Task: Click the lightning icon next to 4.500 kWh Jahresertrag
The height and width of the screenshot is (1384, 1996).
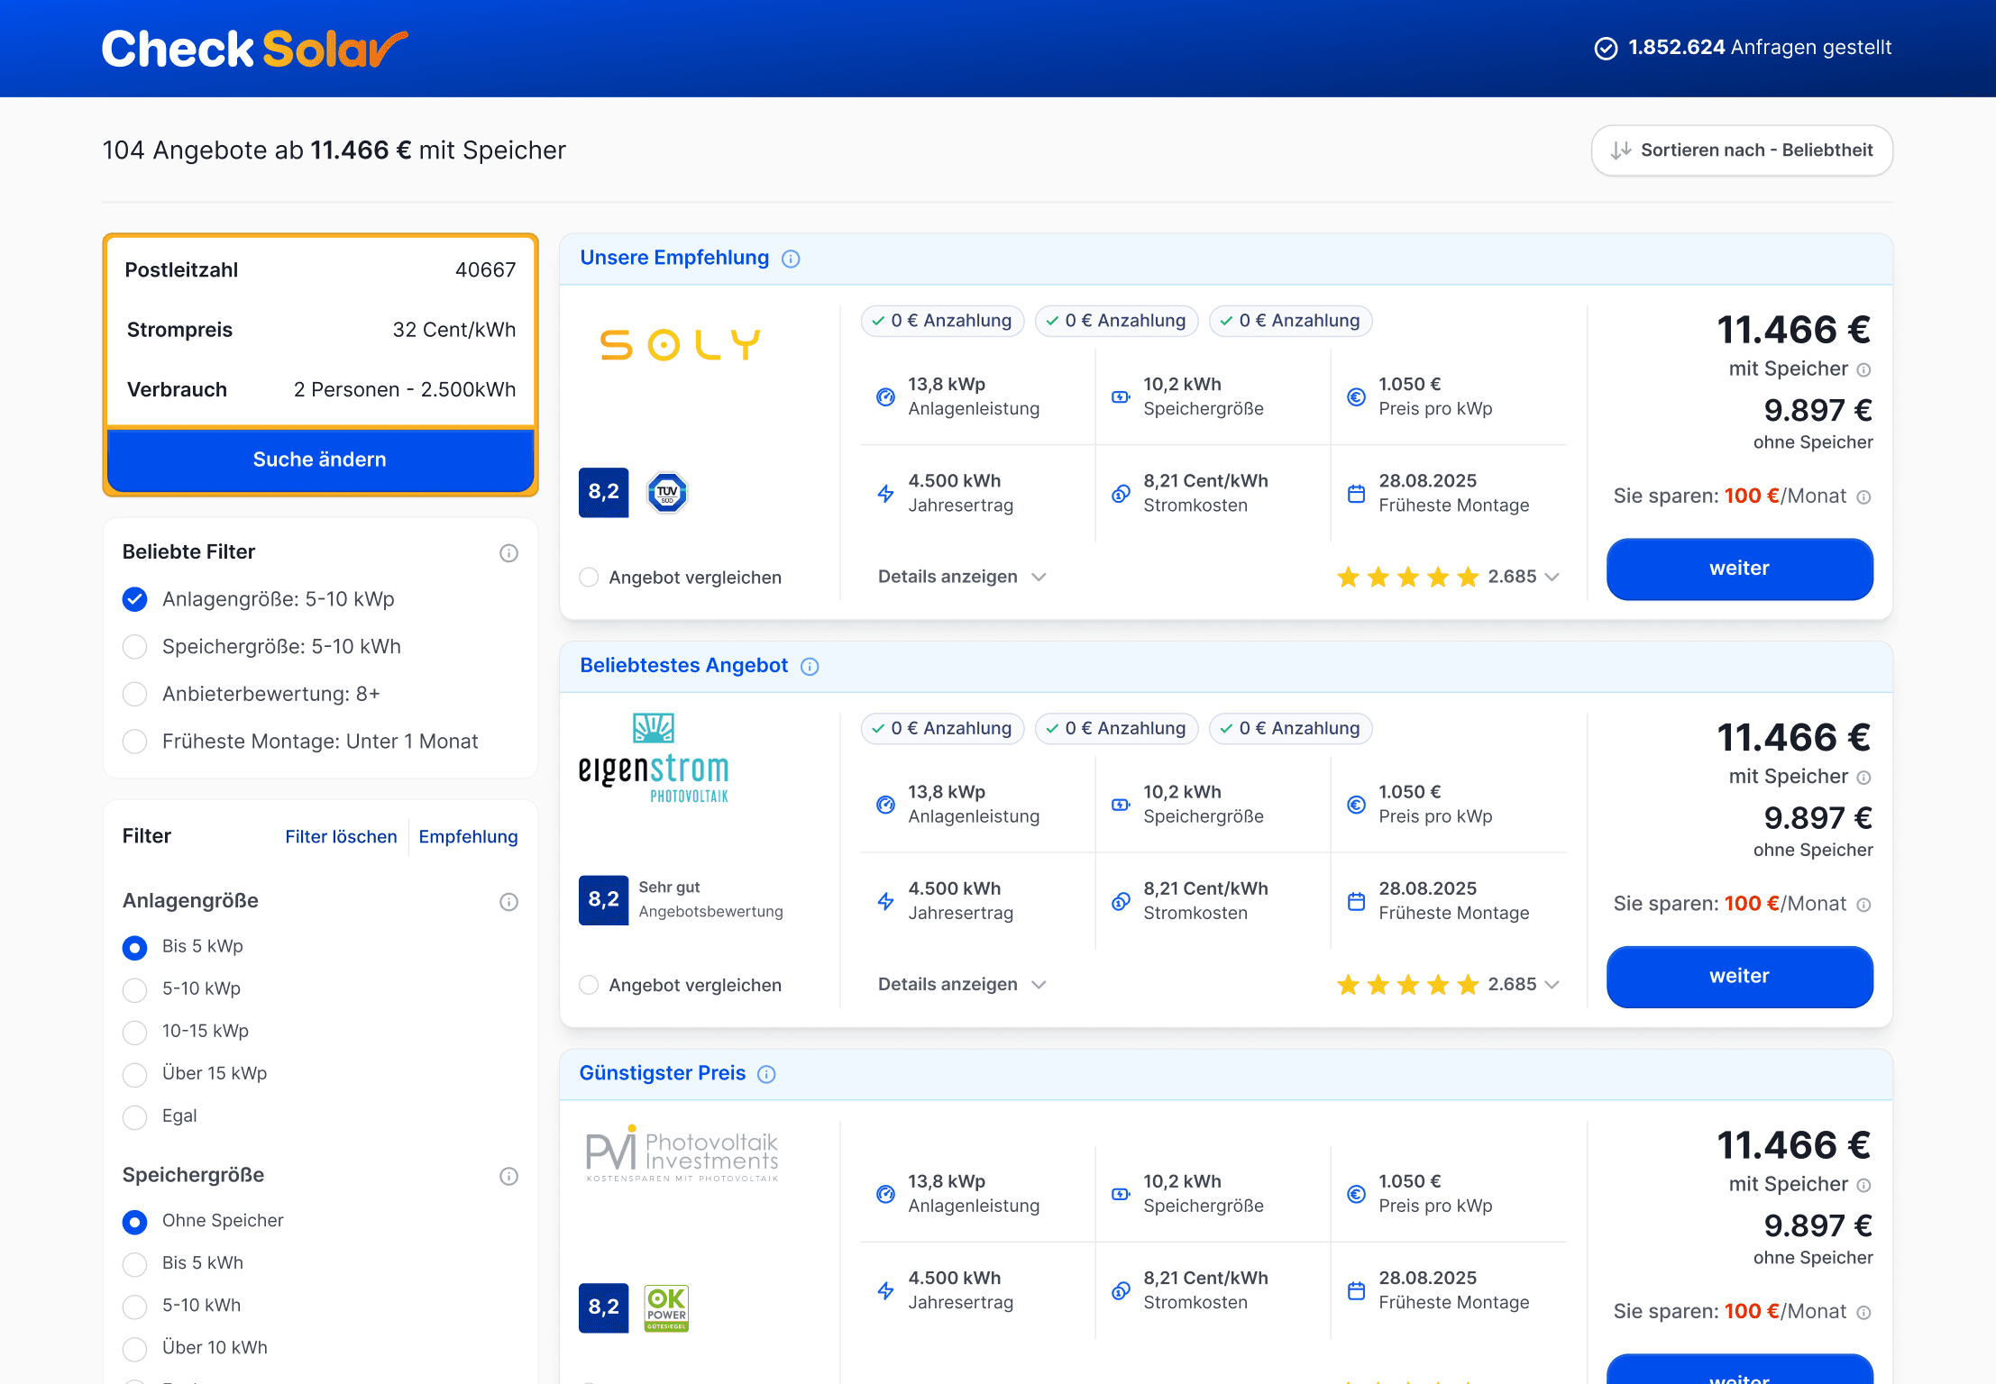Action: click(884, 493)
